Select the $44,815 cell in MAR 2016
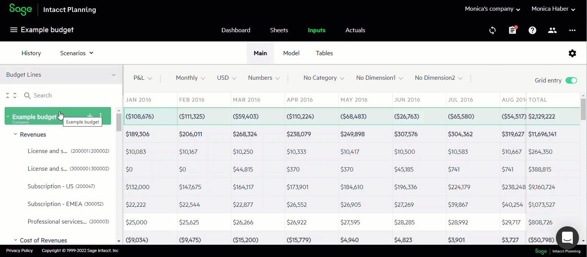 coord(258,169)
